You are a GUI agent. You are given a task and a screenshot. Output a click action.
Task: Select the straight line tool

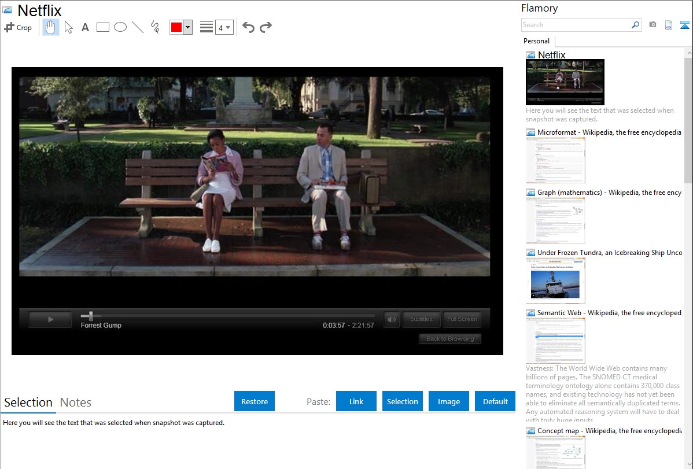coord(138,27)
